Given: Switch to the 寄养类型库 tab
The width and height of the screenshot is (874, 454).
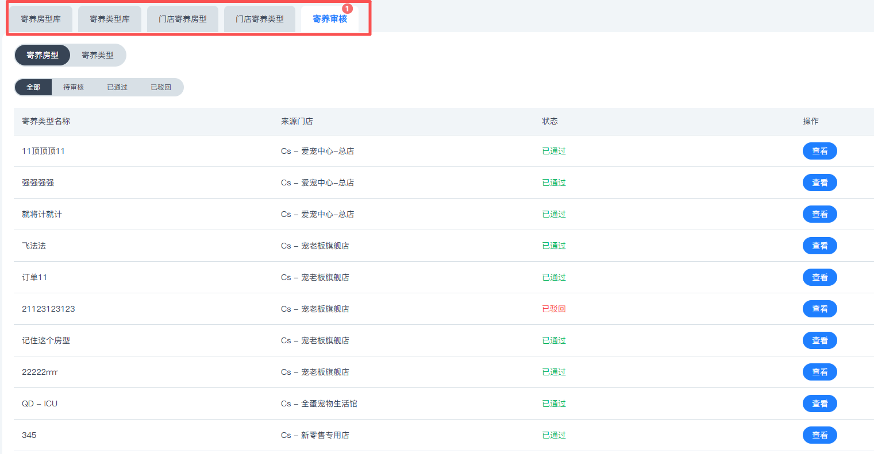Looking at the screenshot, I should click(x=110, y=19).
